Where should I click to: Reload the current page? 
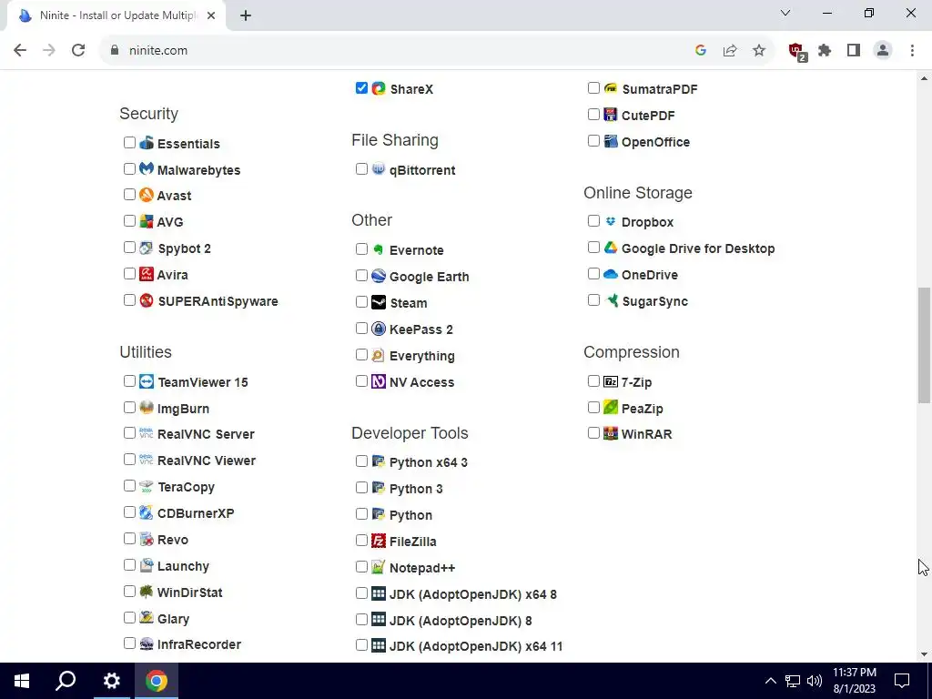point(78,51)
